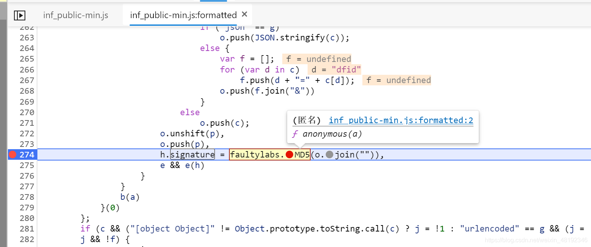Toggle the navigator sidebar panel icon

coord(20,15)
